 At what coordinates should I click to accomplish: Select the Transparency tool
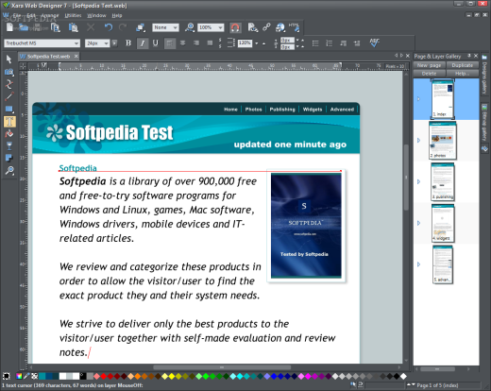[x=9, y=145]
